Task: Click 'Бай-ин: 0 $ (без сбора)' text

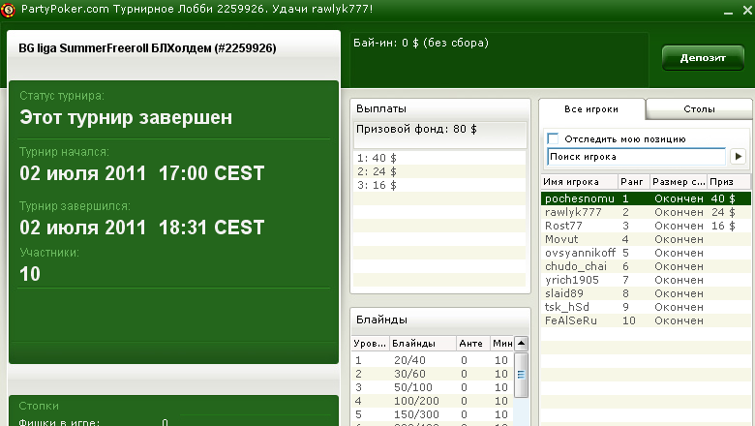Action: (x=421, y=43)
